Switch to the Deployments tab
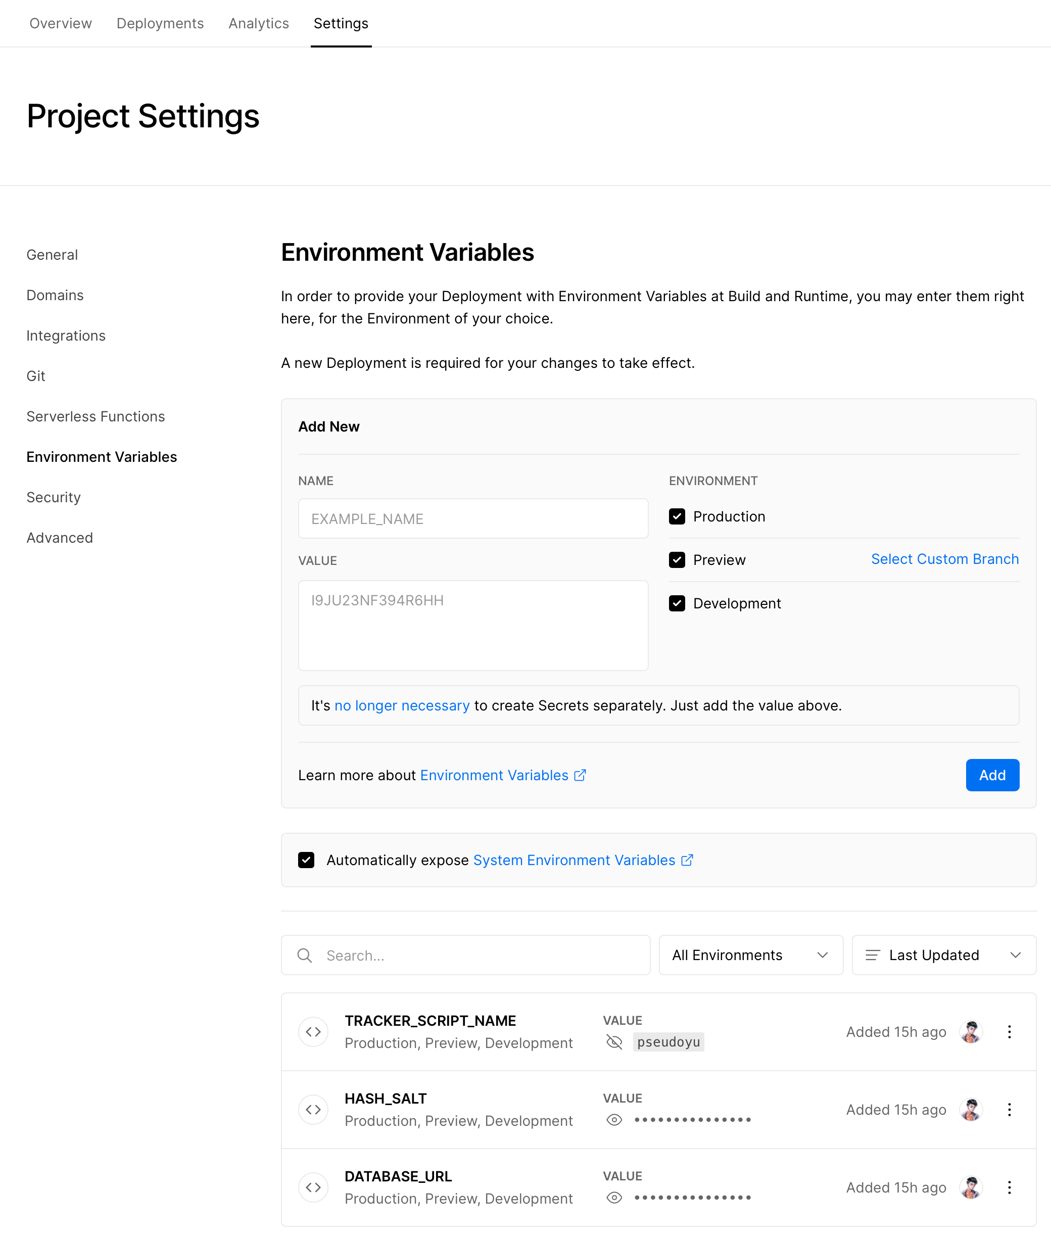 (x=160, y=23)
